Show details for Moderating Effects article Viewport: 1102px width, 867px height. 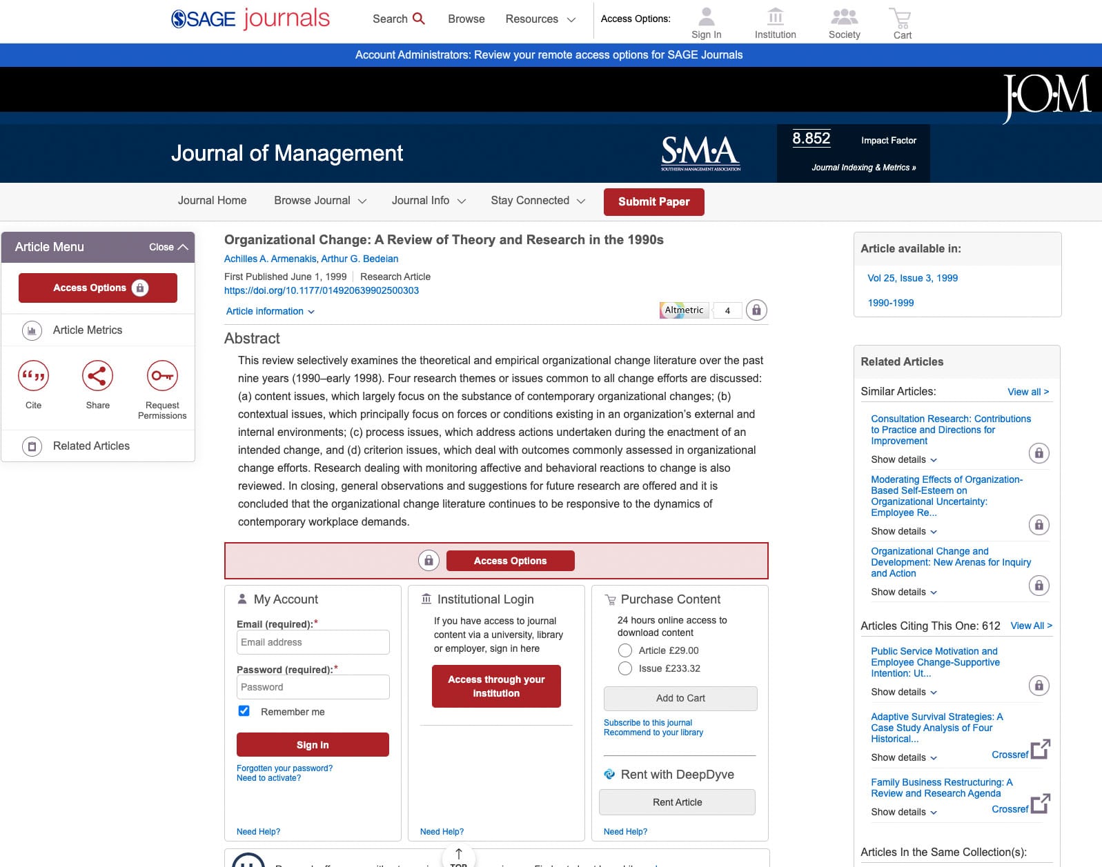904,532
